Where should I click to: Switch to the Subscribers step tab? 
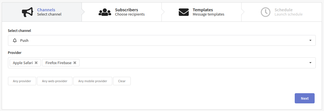[122, 12]
